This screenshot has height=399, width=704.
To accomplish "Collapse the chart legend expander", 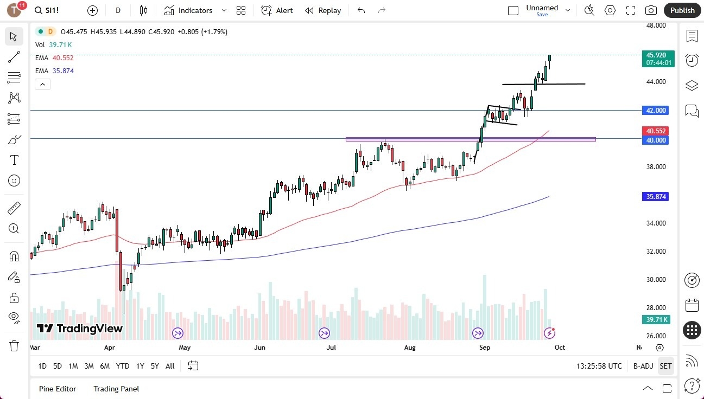I will point(42,84).
